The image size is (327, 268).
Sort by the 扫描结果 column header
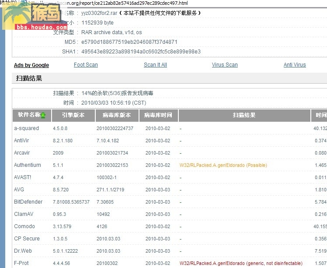(x=244, y=115)
